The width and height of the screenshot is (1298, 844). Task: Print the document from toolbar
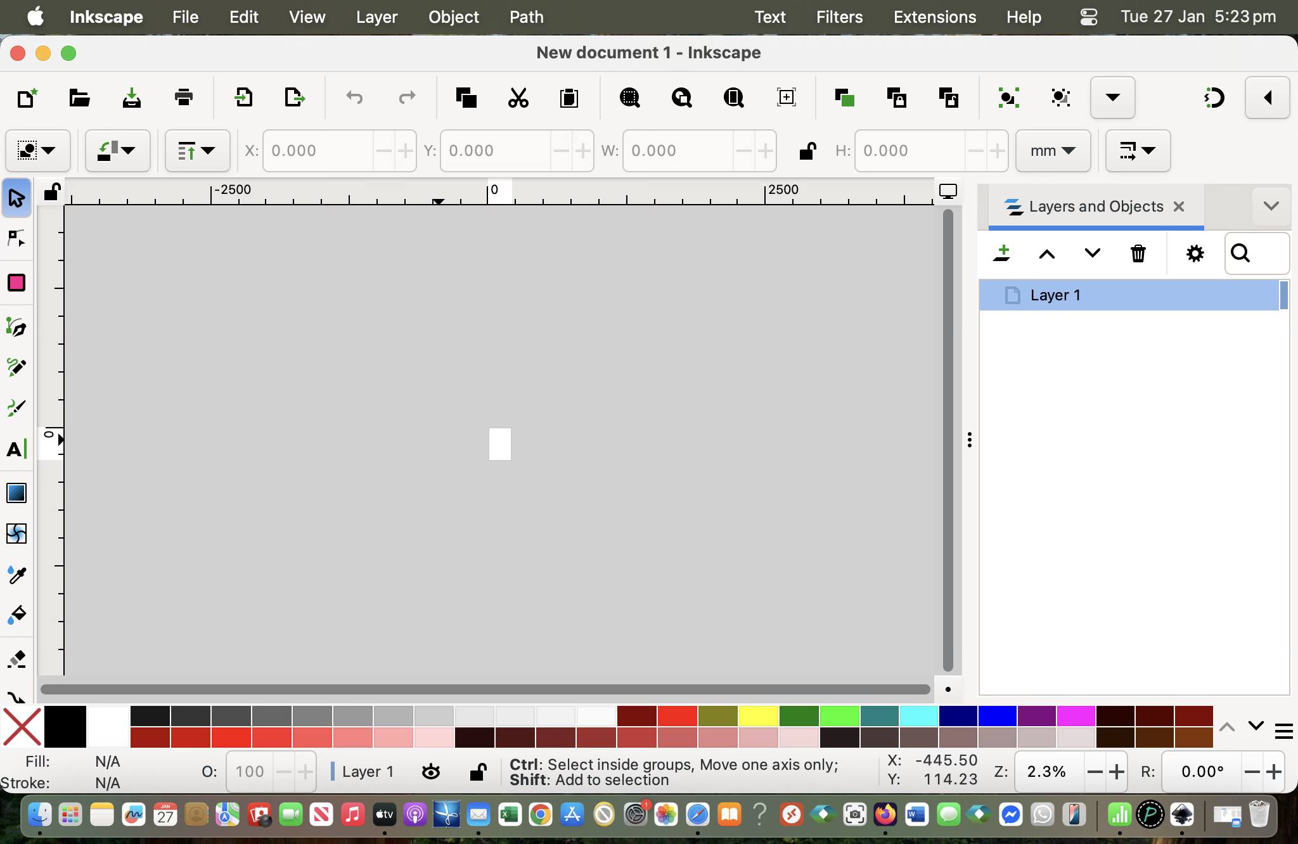(183, 98)
